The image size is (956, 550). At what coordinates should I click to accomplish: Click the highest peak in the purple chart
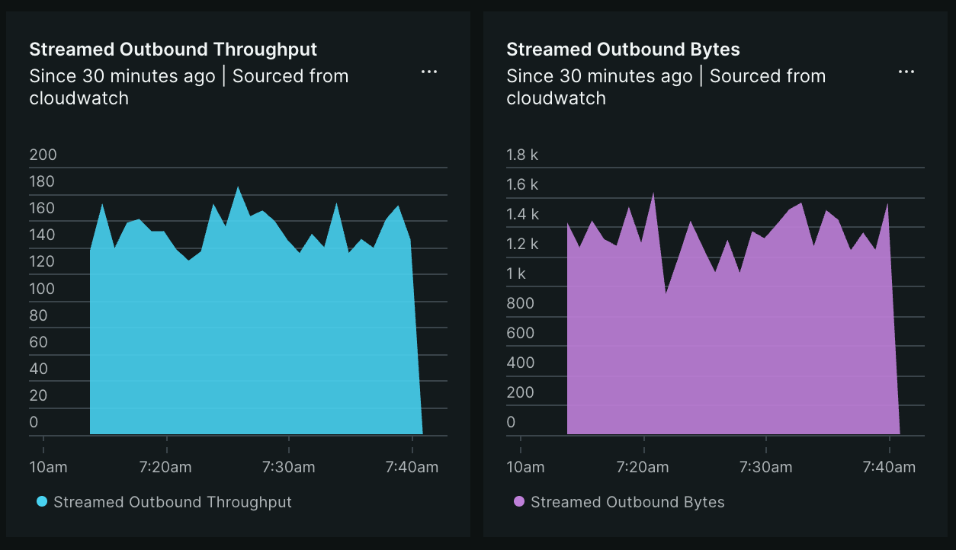pos(653,193)
